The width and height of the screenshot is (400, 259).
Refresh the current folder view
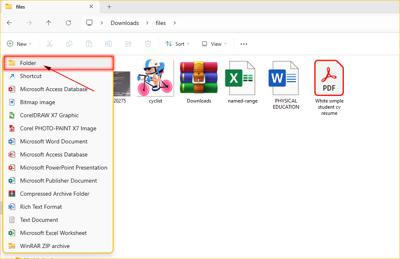68,23
